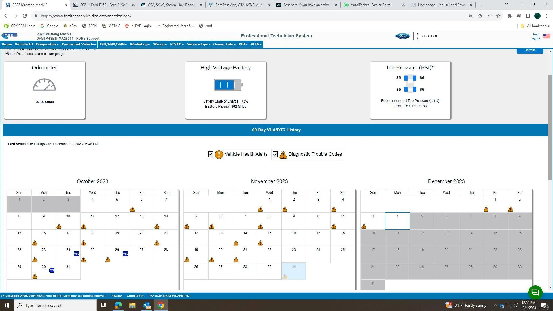
Task: Click the PTS logo in header
Action: pyautogui.click(x=10, y=36)
